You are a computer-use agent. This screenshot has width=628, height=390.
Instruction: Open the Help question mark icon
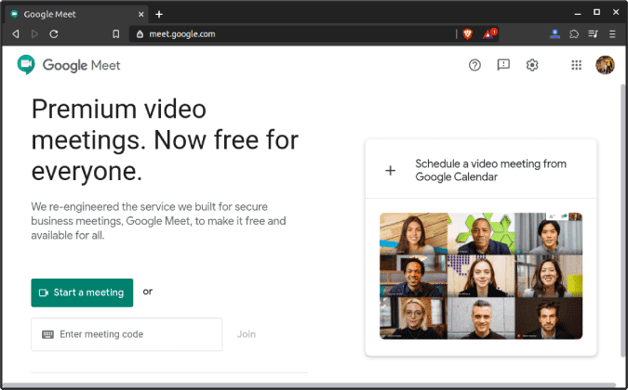pos(474,65)
